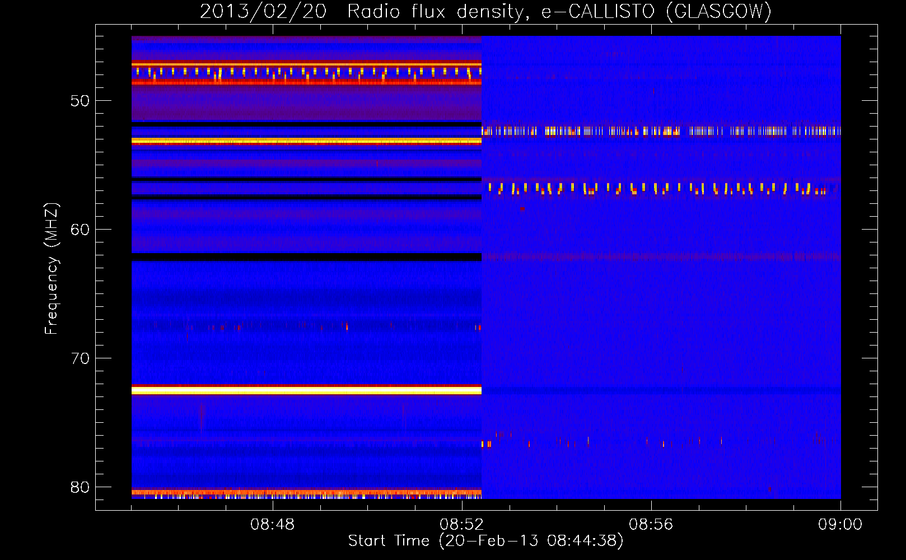This screenshot has height=560, width=906.
Task: Click the "Start Time (20-Feb-13 08:44:38)" axis label
Action: coord(485,541)
